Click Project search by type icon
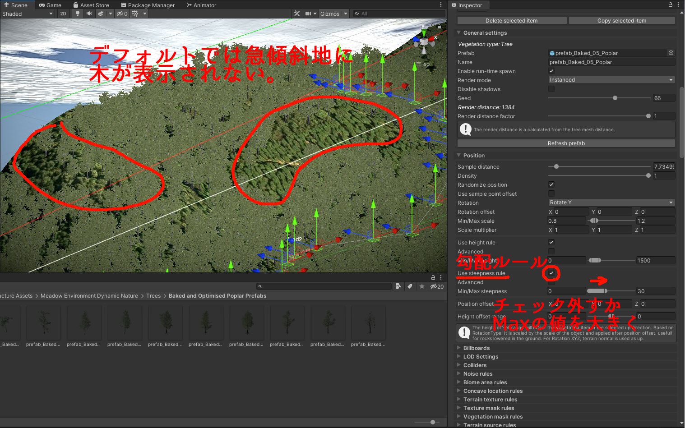Image resolution: width=685 pixels, height=428 pixels. [x=398, y=286]
